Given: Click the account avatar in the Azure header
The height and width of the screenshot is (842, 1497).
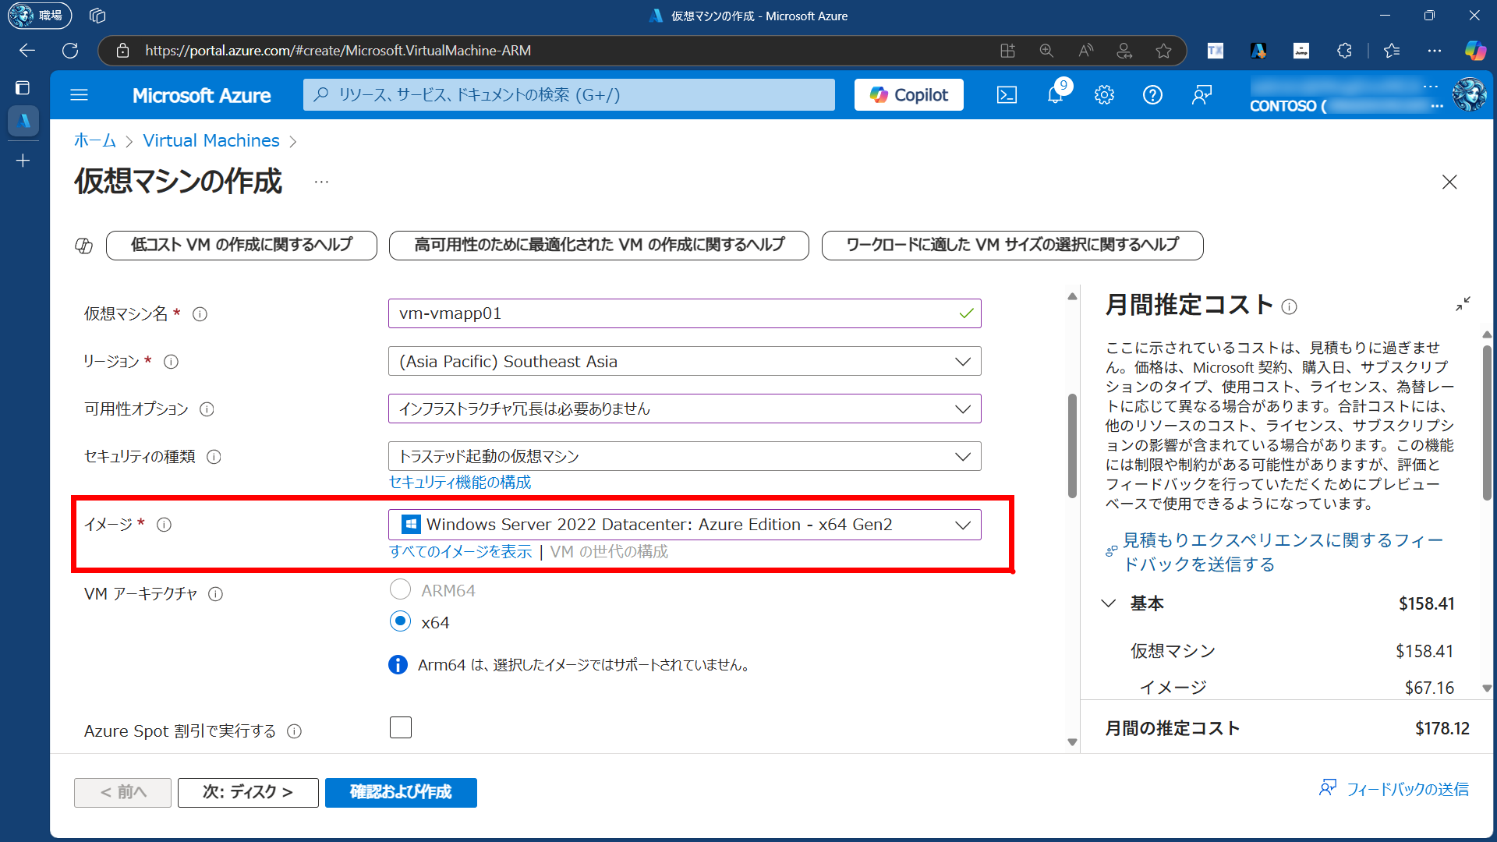Looking at the screenshot, I should point(1469,95).
